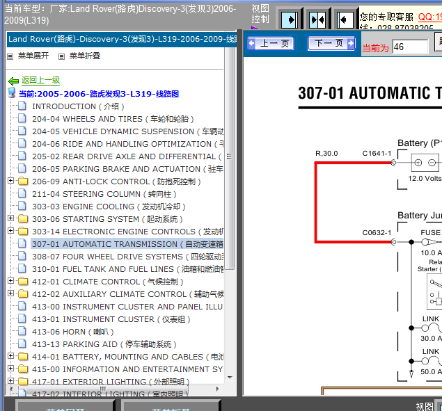Click document icon of INTRODUCTION entry
The height and width of the screenshot is (411, 442).
[x=22, y=106]
